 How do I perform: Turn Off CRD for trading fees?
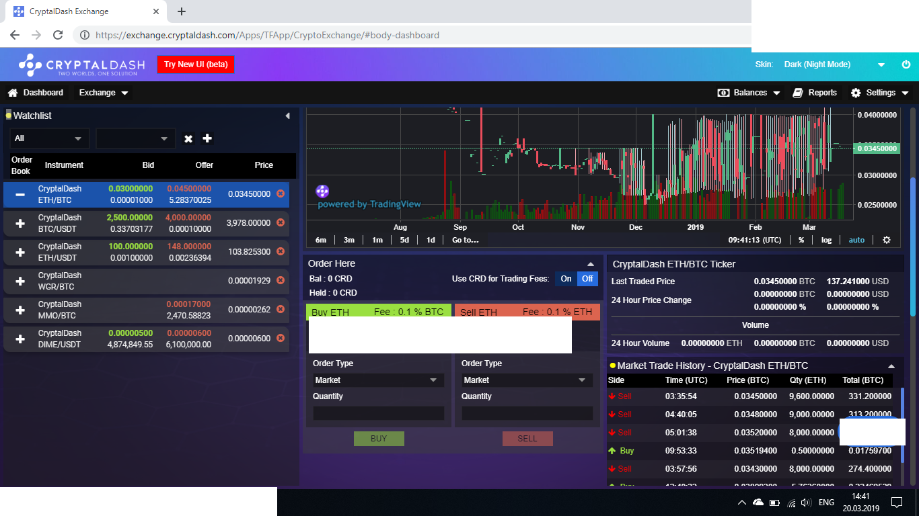click(x=587, y=279)
